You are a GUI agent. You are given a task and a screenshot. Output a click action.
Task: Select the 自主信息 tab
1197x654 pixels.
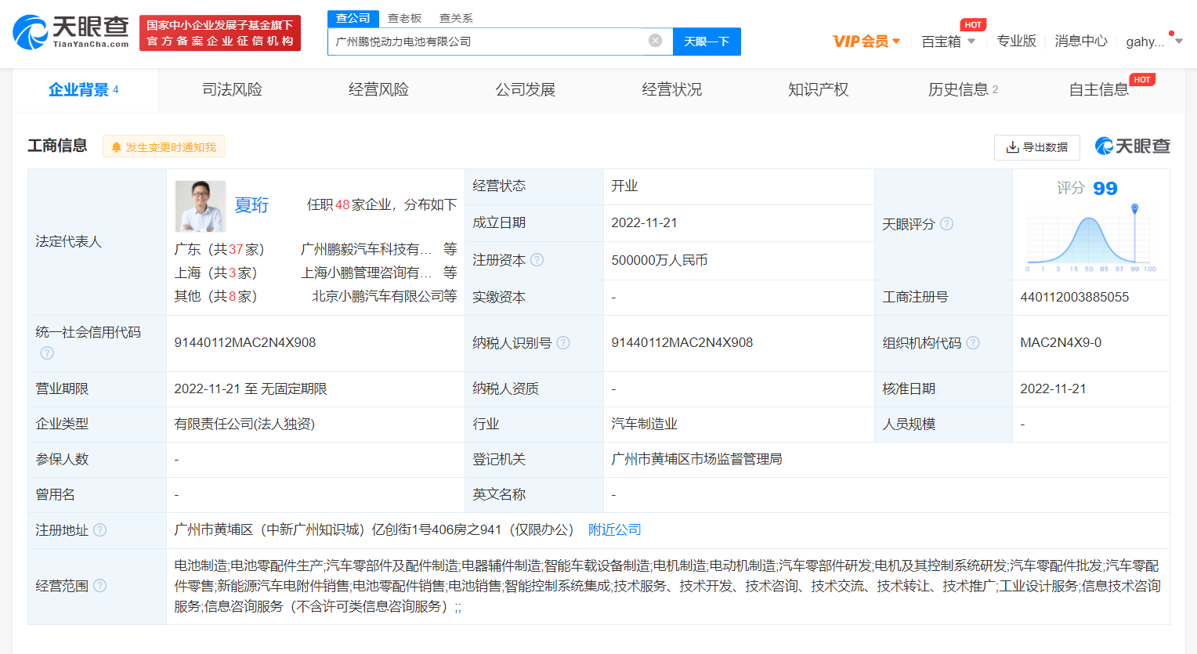(1099, 90)
